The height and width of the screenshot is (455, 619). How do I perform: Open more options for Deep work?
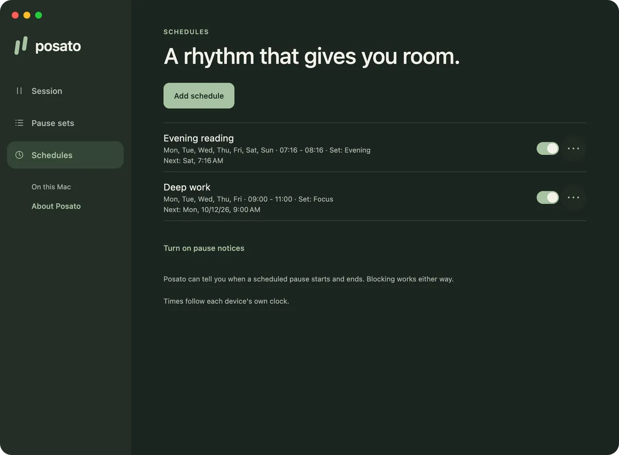tap(573, 198)
